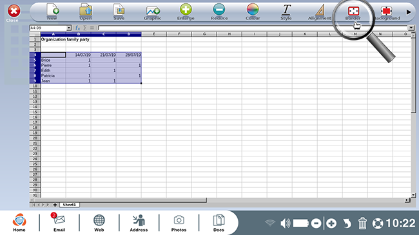The image size is (419, 235).
Task: Select column header F
Action: [x=179, y=34]
